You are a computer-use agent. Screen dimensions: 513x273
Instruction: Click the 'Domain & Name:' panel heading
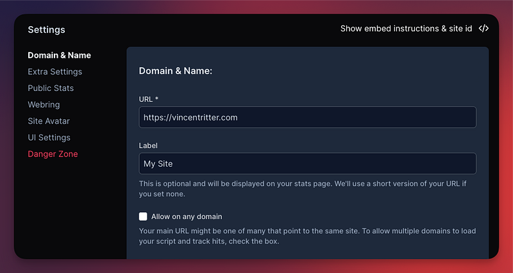click(176, 70)
